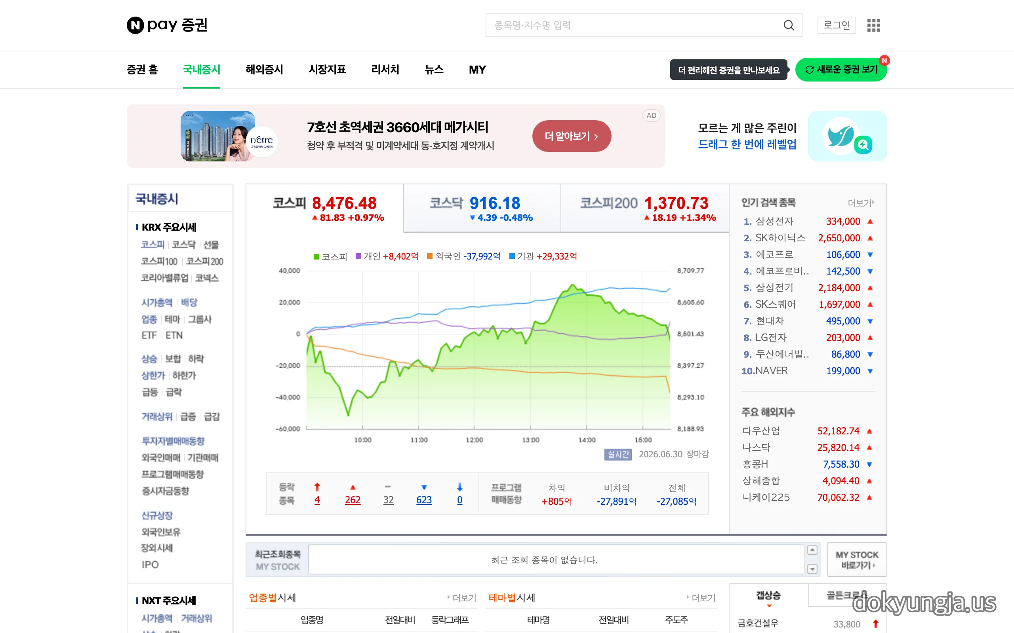Open 투자자별매매동향 link
Image resolution: width=1014 pixels, height=633 pixels.
click(173, 441)
